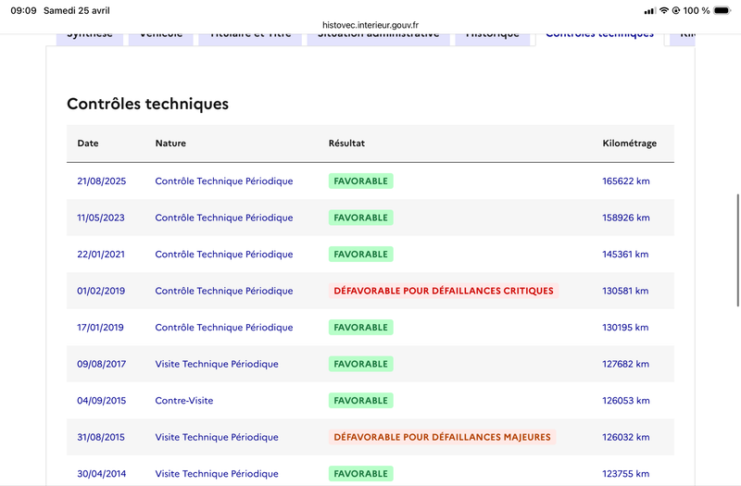Viewport: 741px width, 486px height.
Task: Tap the battery icon in status bar
Action: coord(722,10)
